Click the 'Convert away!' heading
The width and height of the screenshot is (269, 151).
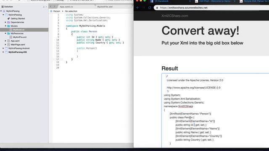coord(200,31)
